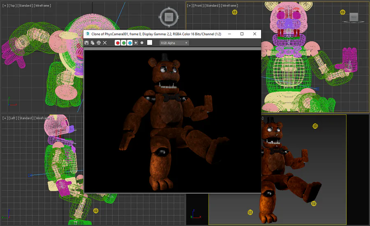
Task: Open the [Wireframe] shading menu in the Left viewport
Action: pos(43,118)
